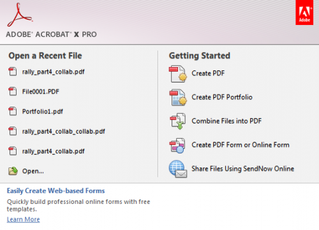Viewport: 319px width, 230px height.
Task: Click the Combine Files into PDF icon
Action: 178,121
